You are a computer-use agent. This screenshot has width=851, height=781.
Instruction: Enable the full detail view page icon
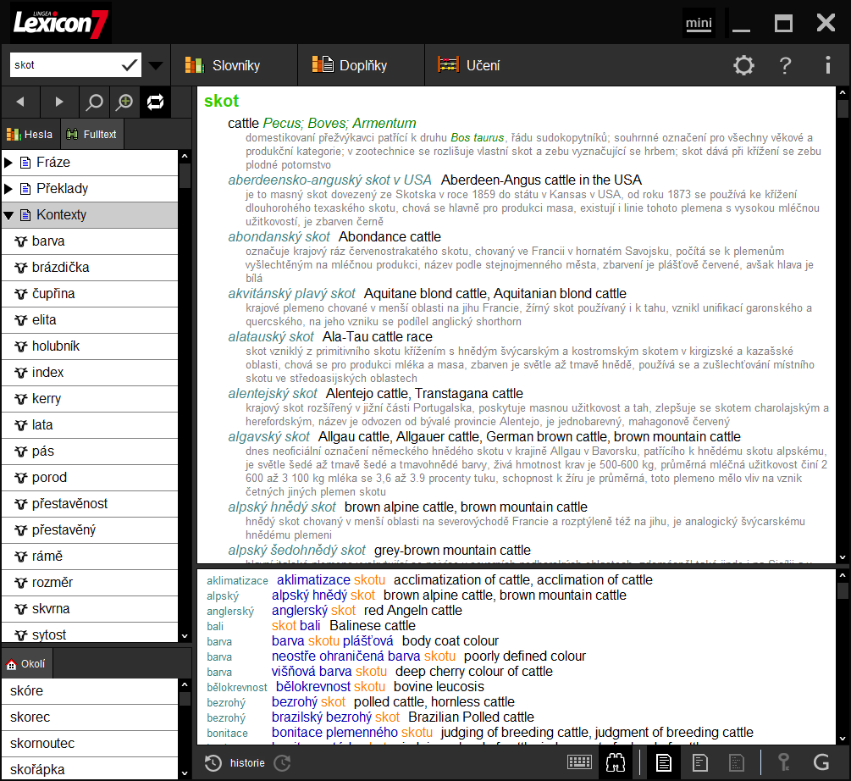[664, 762]
